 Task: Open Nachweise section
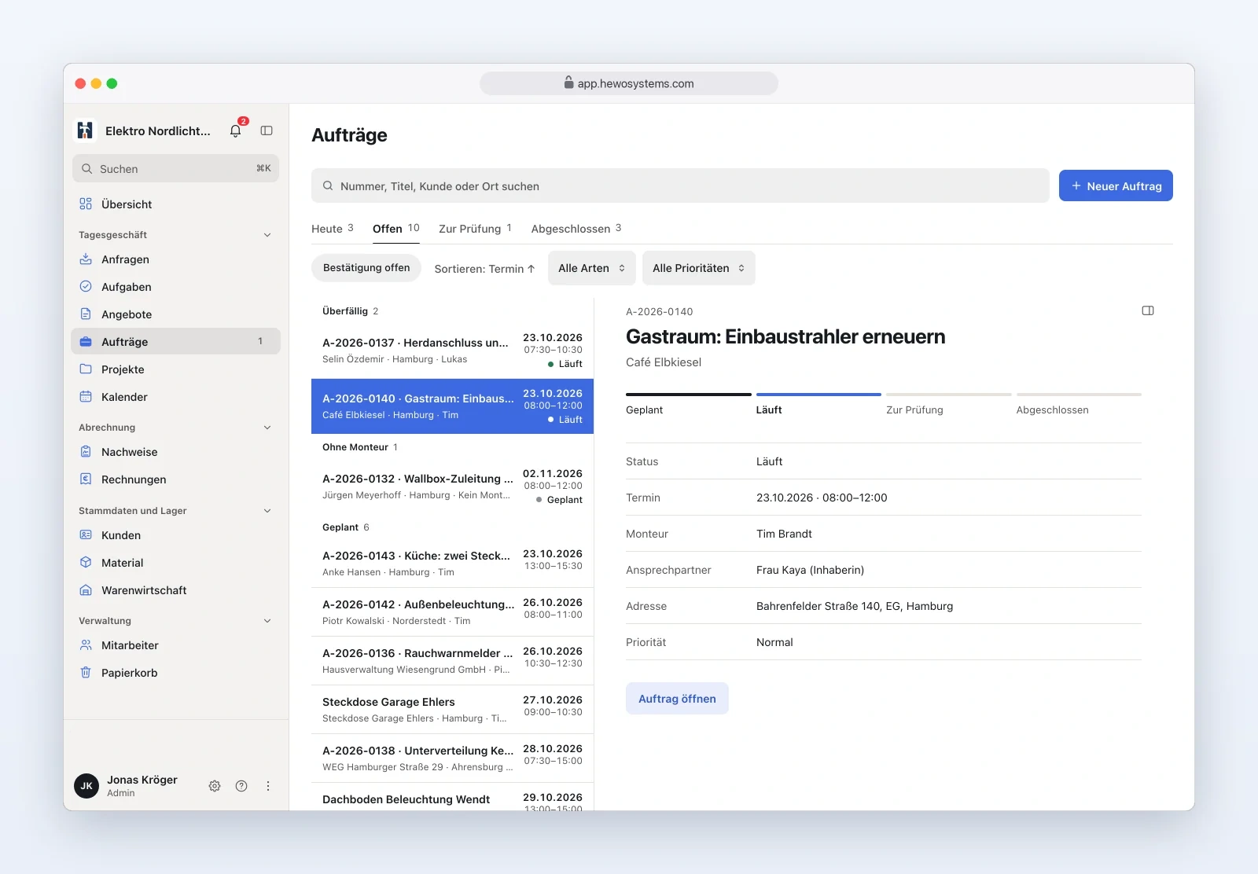(176, 452)
